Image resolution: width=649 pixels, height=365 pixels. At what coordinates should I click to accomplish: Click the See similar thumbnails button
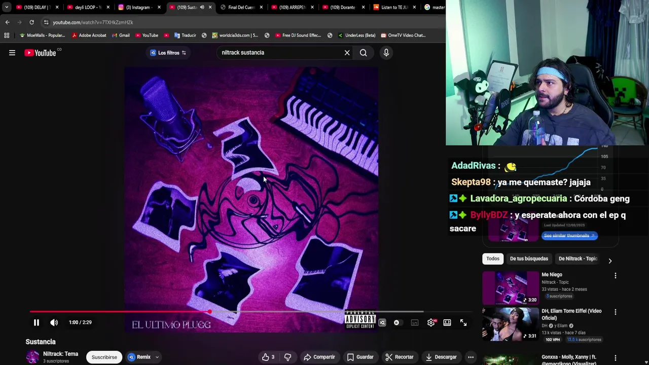[570, 236]
